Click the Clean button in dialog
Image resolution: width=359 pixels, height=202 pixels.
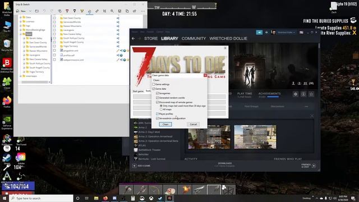click(165, 124)
